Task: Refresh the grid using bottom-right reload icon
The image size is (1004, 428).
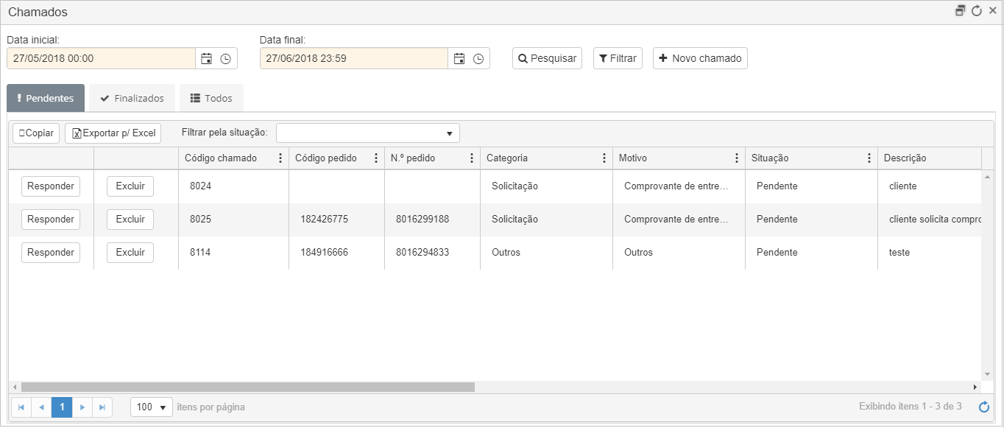Action: pyautogui.click(x=984, y=407)
